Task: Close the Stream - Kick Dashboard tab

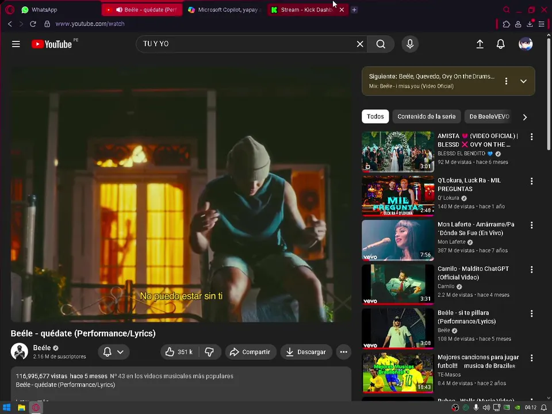Action: click(342, 10)
